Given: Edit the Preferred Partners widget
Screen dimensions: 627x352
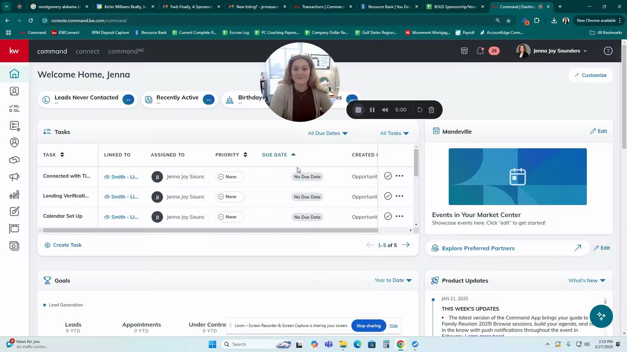Looking at the screenshot, I should 602,248.
